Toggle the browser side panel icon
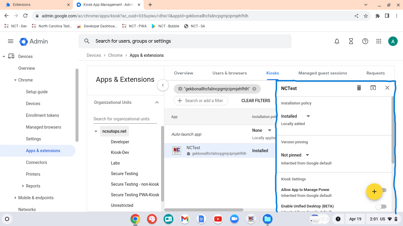Screen dimensions: 403x226 point(387,16)
